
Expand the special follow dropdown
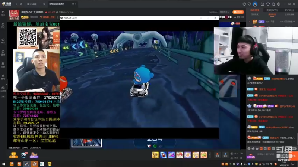(225, 12)
